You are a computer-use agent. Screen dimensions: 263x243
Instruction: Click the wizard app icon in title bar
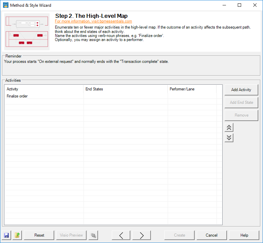point(5,5)
